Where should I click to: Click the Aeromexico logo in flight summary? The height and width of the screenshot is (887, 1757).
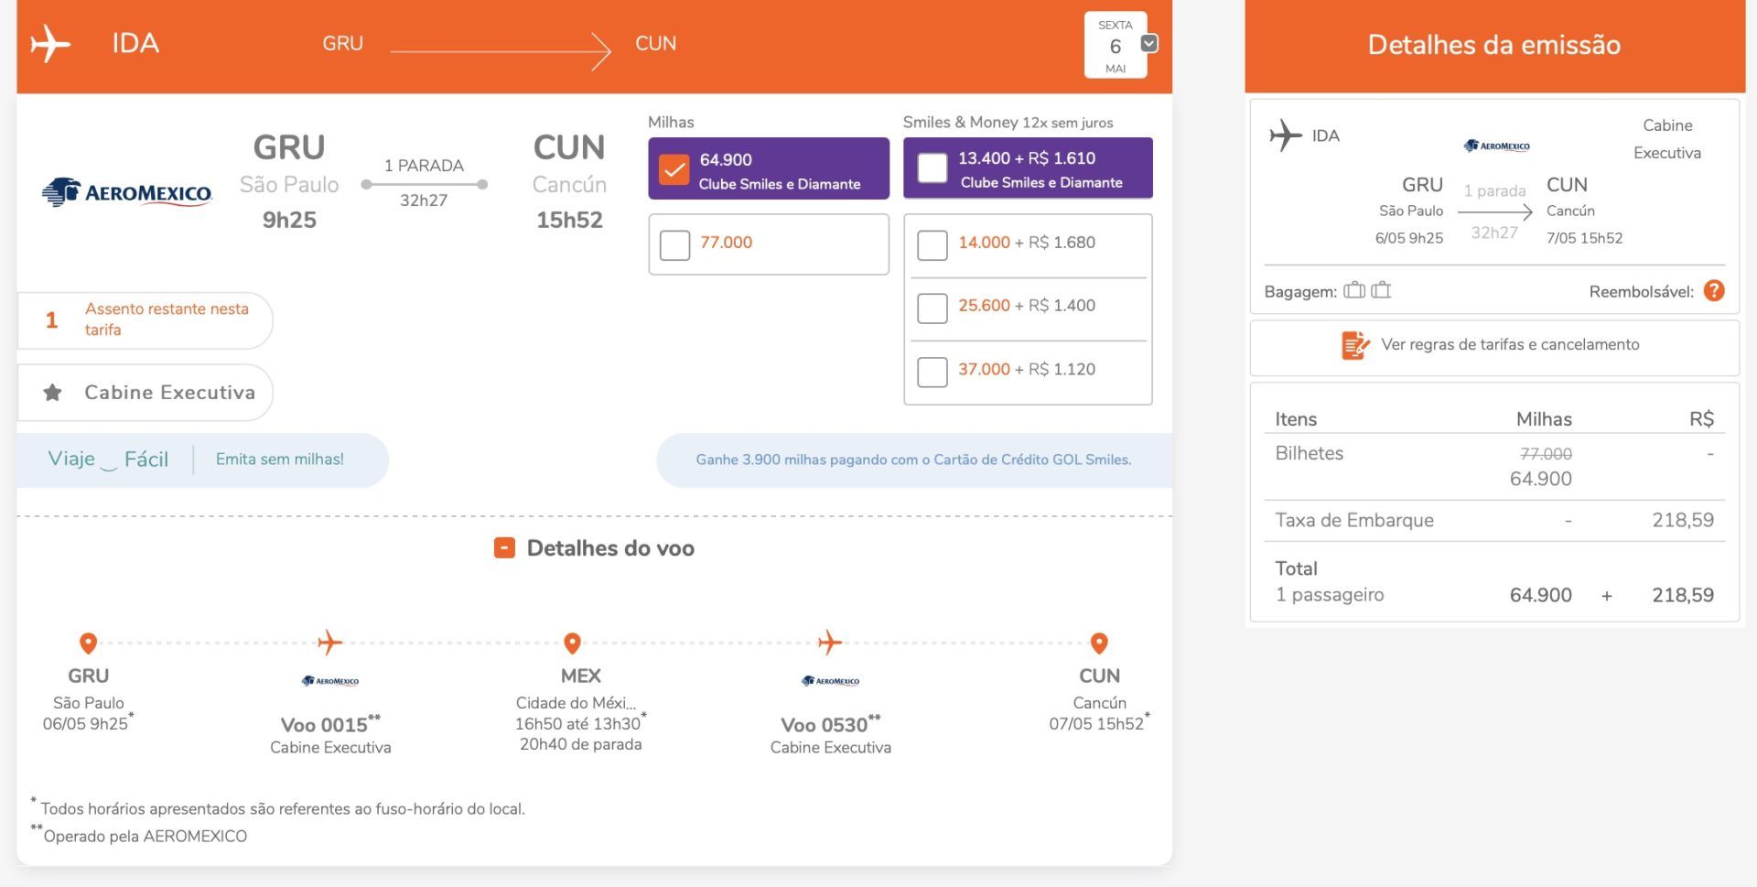point(127,192)
